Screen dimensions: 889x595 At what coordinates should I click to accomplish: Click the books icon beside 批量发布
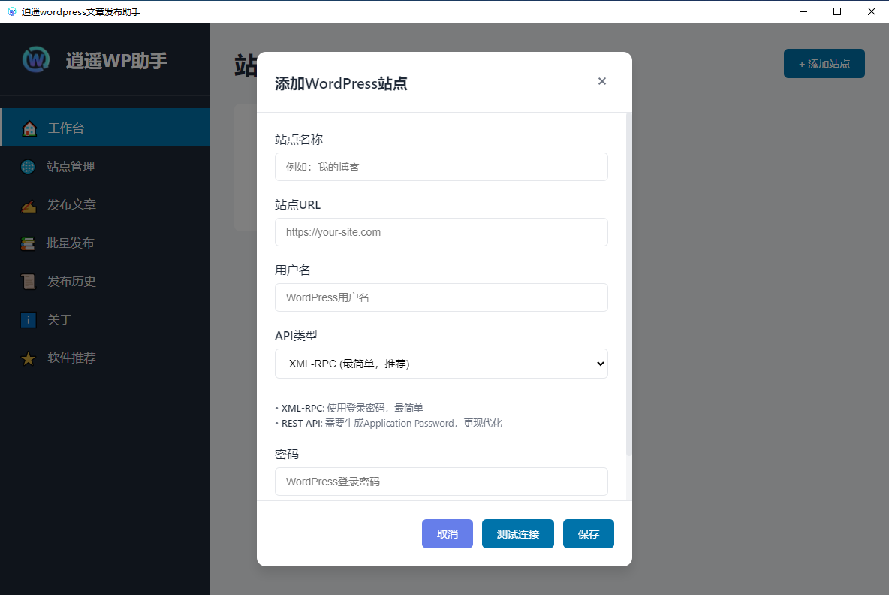28,244
